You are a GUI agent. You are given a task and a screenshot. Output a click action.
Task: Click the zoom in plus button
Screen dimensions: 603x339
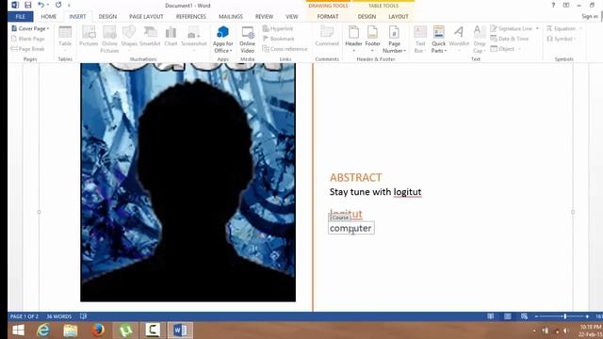pos(587,316)
